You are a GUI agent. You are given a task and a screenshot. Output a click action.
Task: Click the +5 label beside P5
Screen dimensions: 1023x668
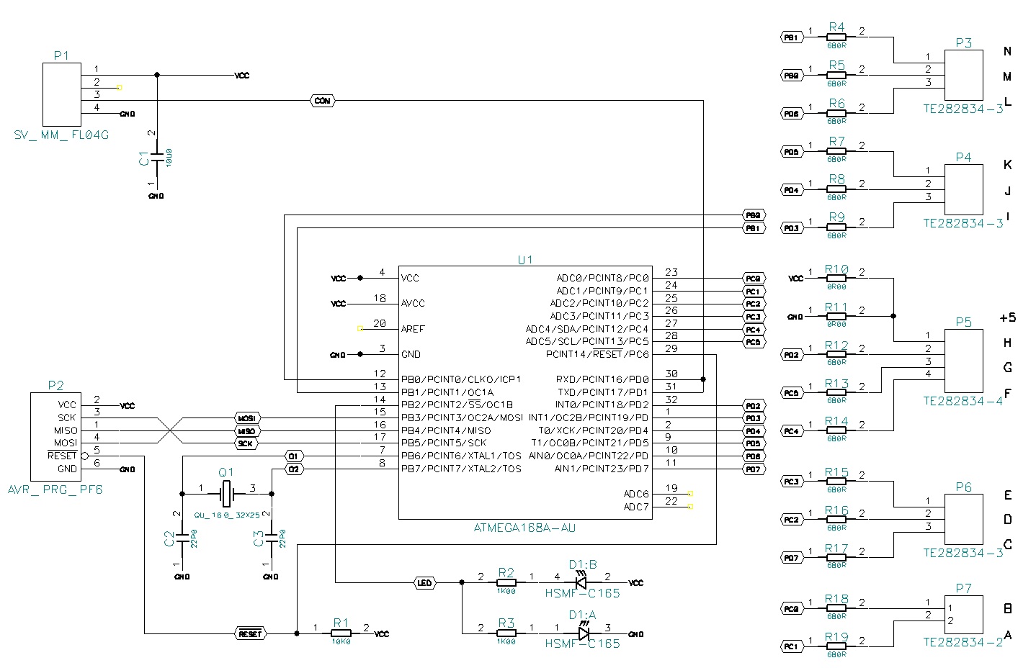(1008, 317)
